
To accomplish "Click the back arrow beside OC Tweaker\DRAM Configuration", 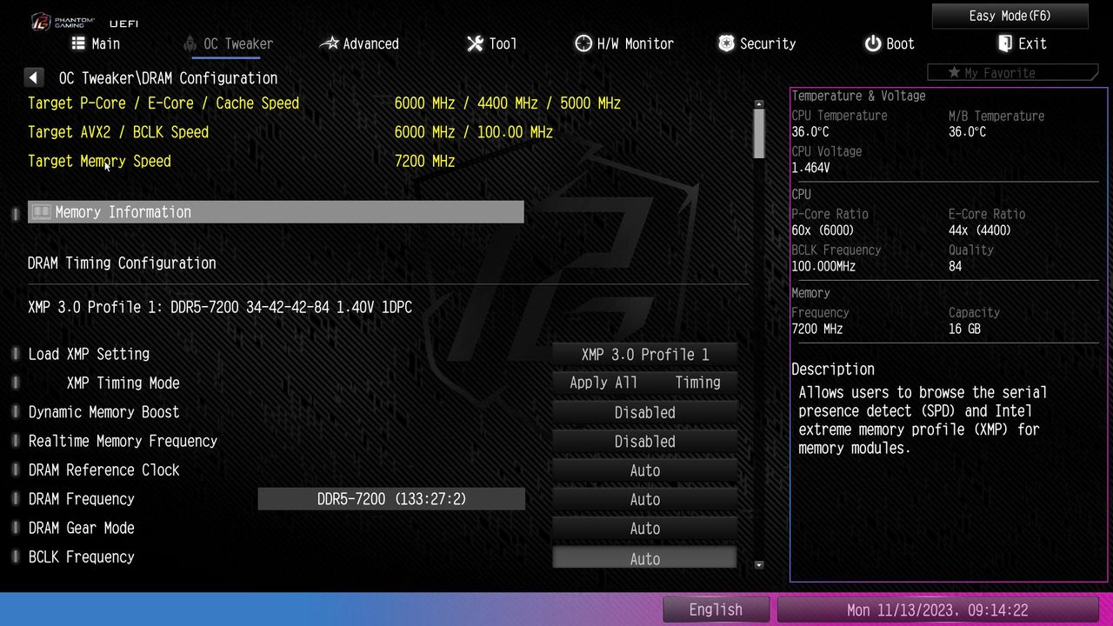I will [34, 77].
